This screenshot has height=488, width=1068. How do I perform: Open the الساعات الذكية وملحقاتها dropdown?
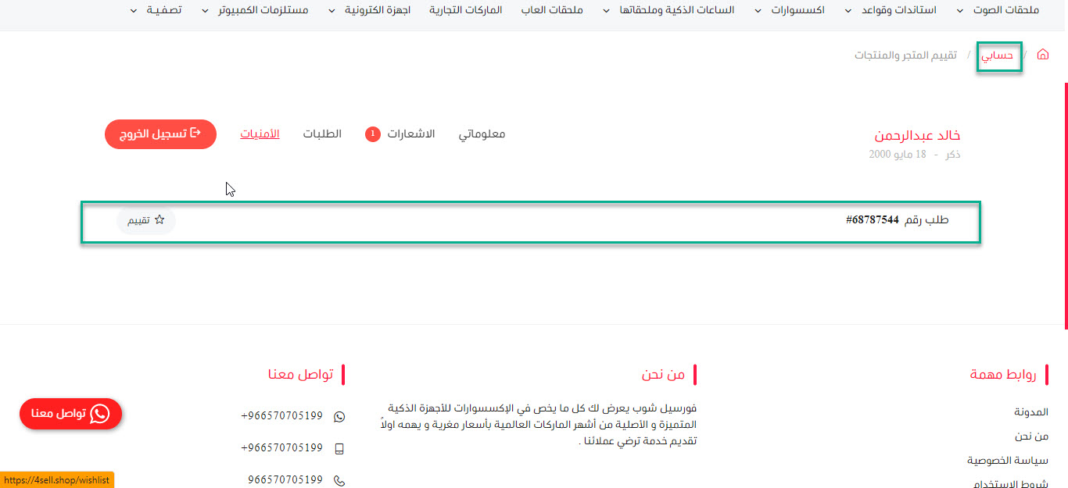[669, 11]
